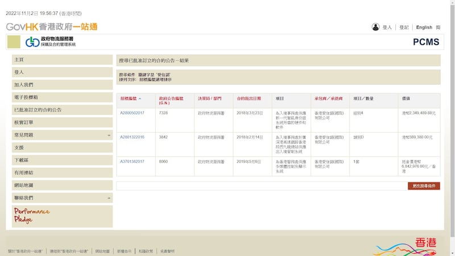Expand the 常見問題 sidebar menu

[109, 135]
